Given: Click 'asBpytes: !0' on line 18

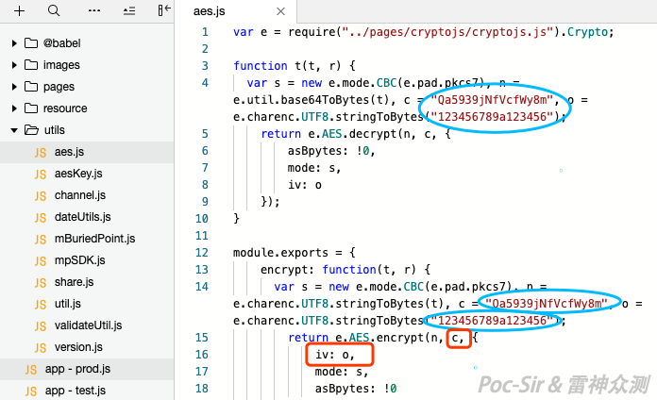Looking at the screenshot, I should coord(356,389).
